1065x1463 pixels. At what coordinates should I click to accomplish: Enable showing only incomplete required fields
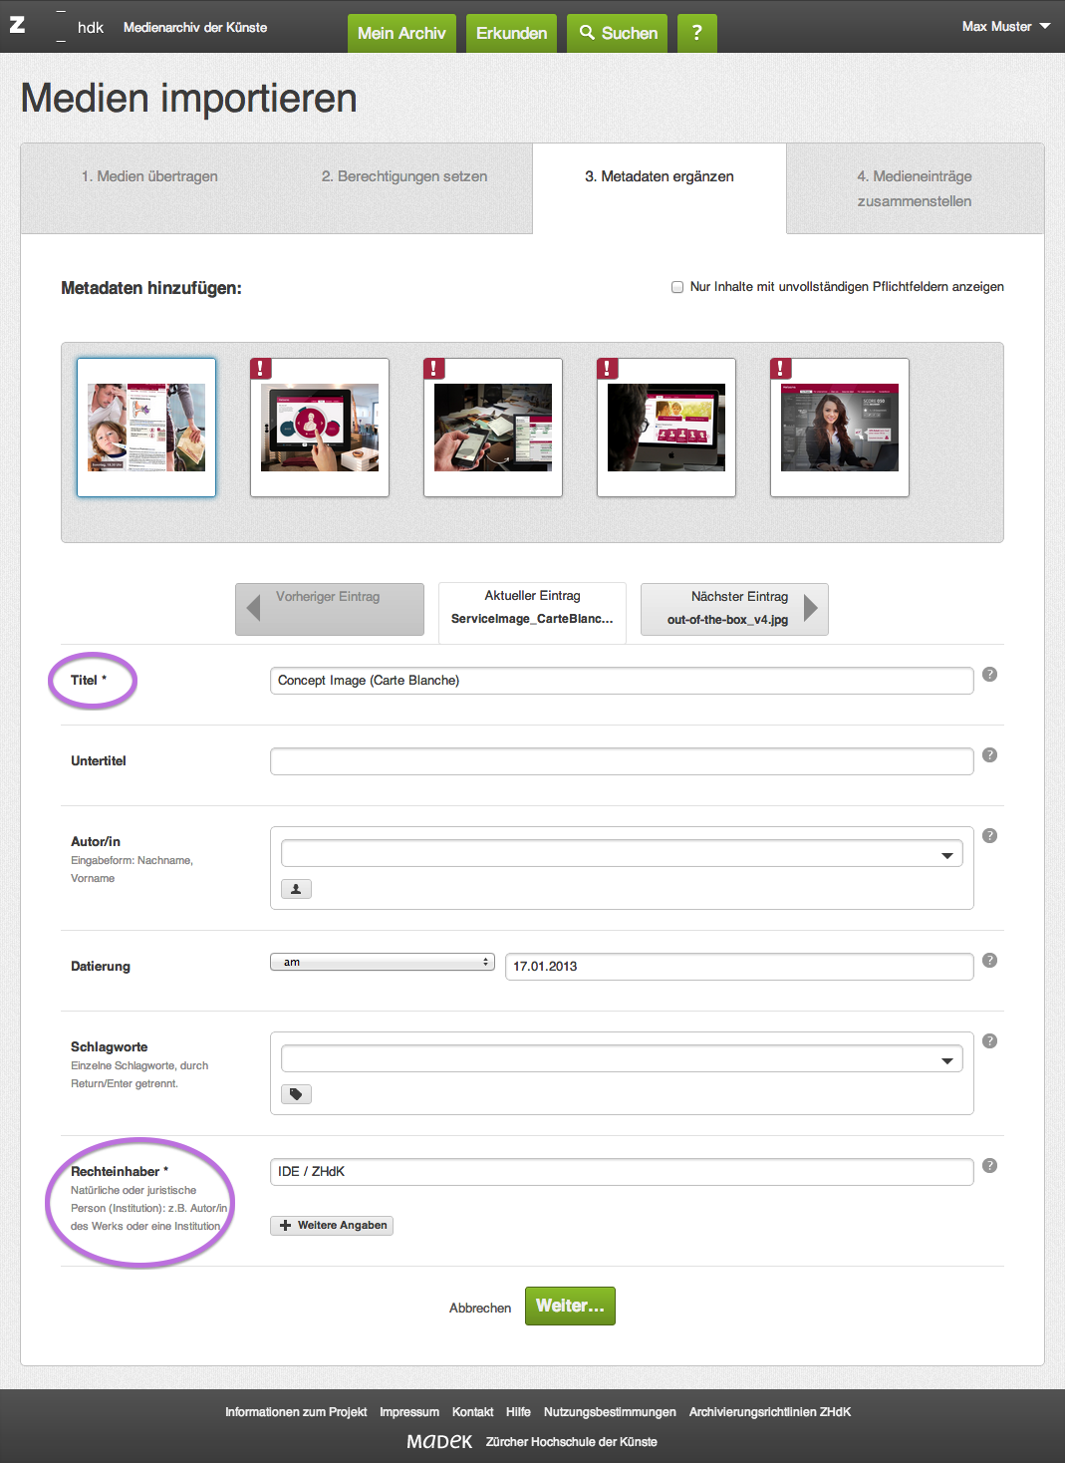pos(677,287)
